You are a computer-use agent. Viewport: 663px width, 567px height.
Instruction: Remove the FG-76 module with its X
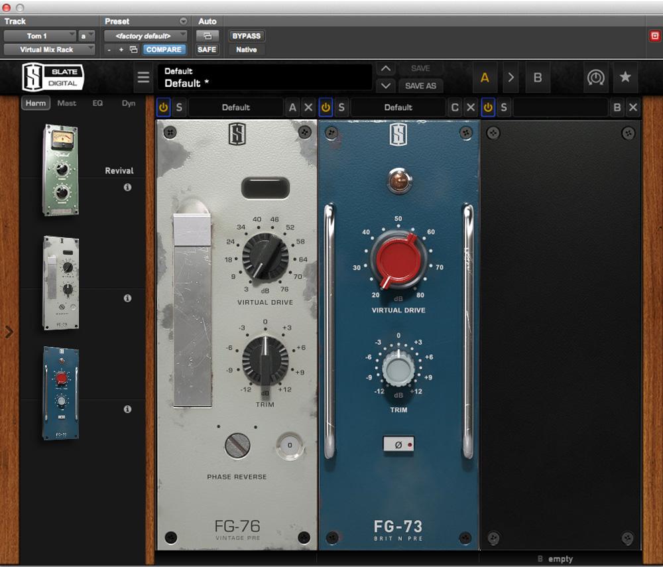(308, 107)
